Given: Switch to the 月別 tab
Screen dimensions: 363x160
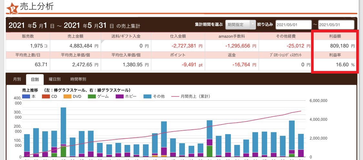Looking at the screenshot, I should pos(17,79).
